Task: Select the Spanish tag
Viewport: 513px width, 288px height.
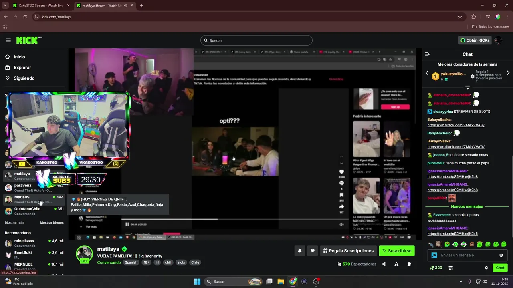Action: (131, 262)
